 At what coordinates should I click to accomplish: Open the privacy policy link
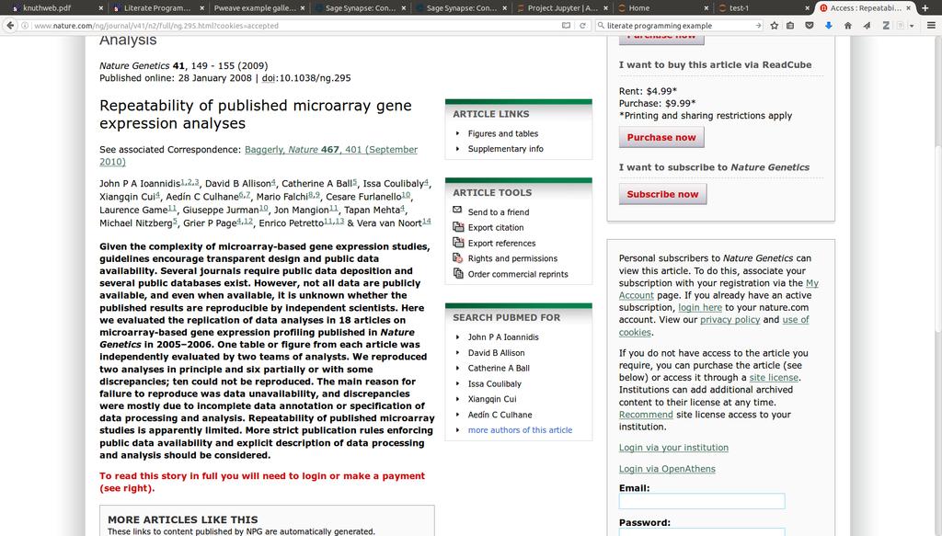tap(729, 320)
